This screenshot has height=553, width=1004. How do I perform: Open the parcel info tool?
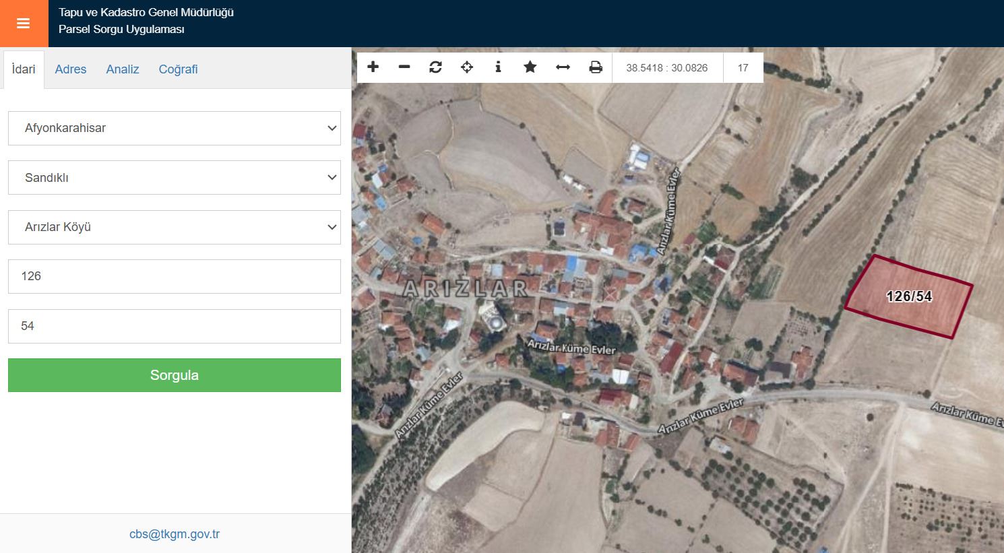click(x=498, y=67)
